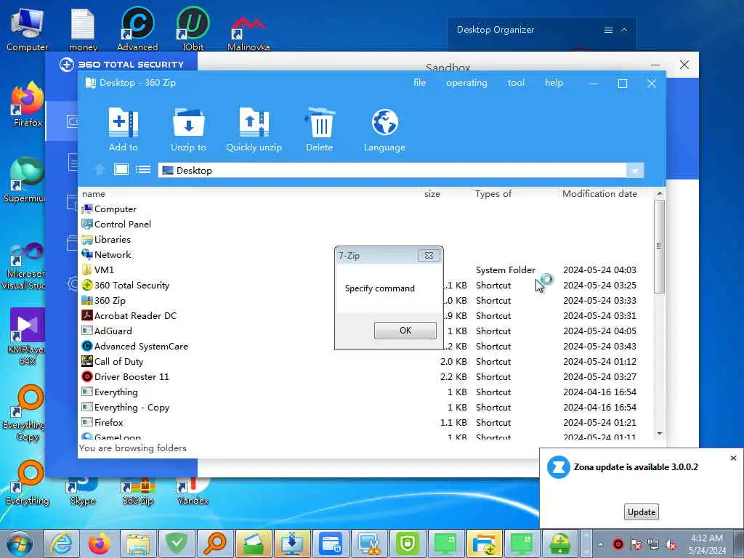
Task: Click Update in the Zona notification
Action: [x=642, y=512]
